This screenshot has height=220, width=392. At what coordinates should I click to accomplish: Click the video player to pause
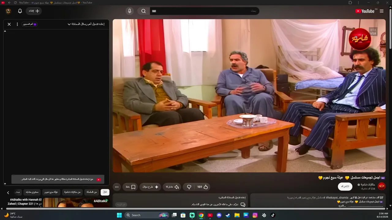click(249, 96)
